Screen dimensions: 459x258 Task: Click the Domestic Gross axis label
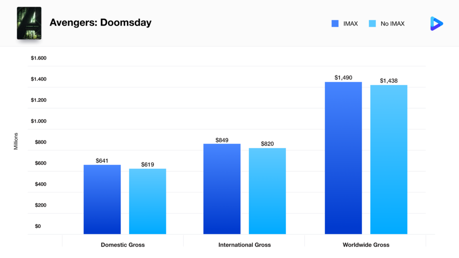click(x=123, y=245)
